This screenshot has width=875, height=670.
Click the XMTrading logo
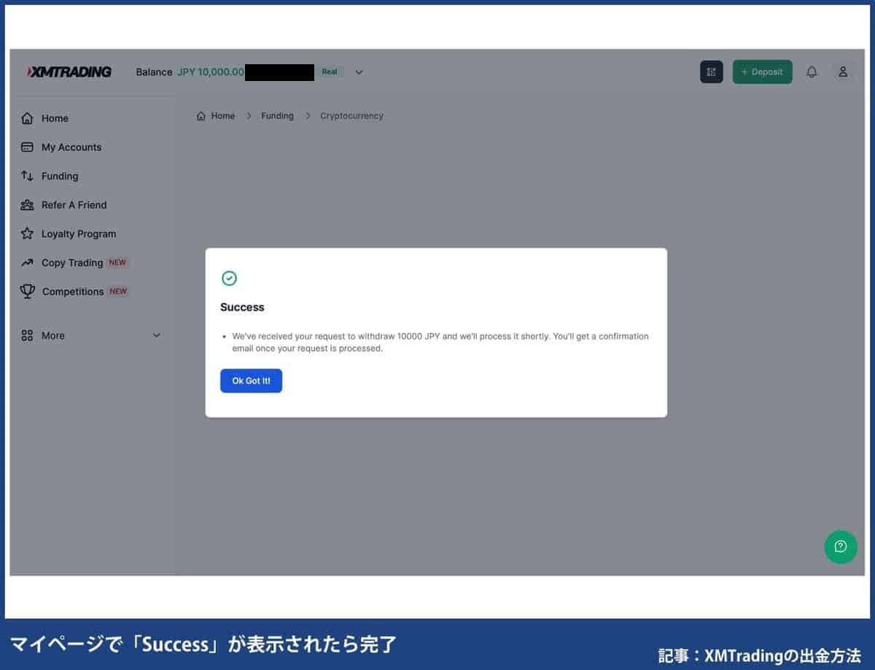click(69, 72)
